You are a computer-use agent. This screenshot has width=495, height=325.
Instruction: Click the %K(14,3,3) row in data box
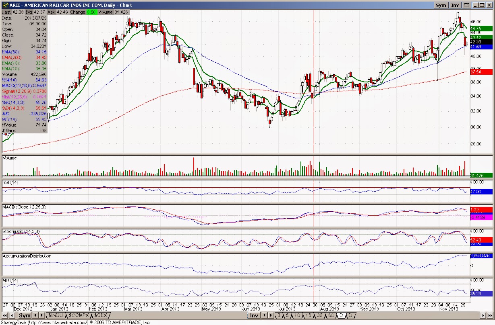tap(25, 102)
